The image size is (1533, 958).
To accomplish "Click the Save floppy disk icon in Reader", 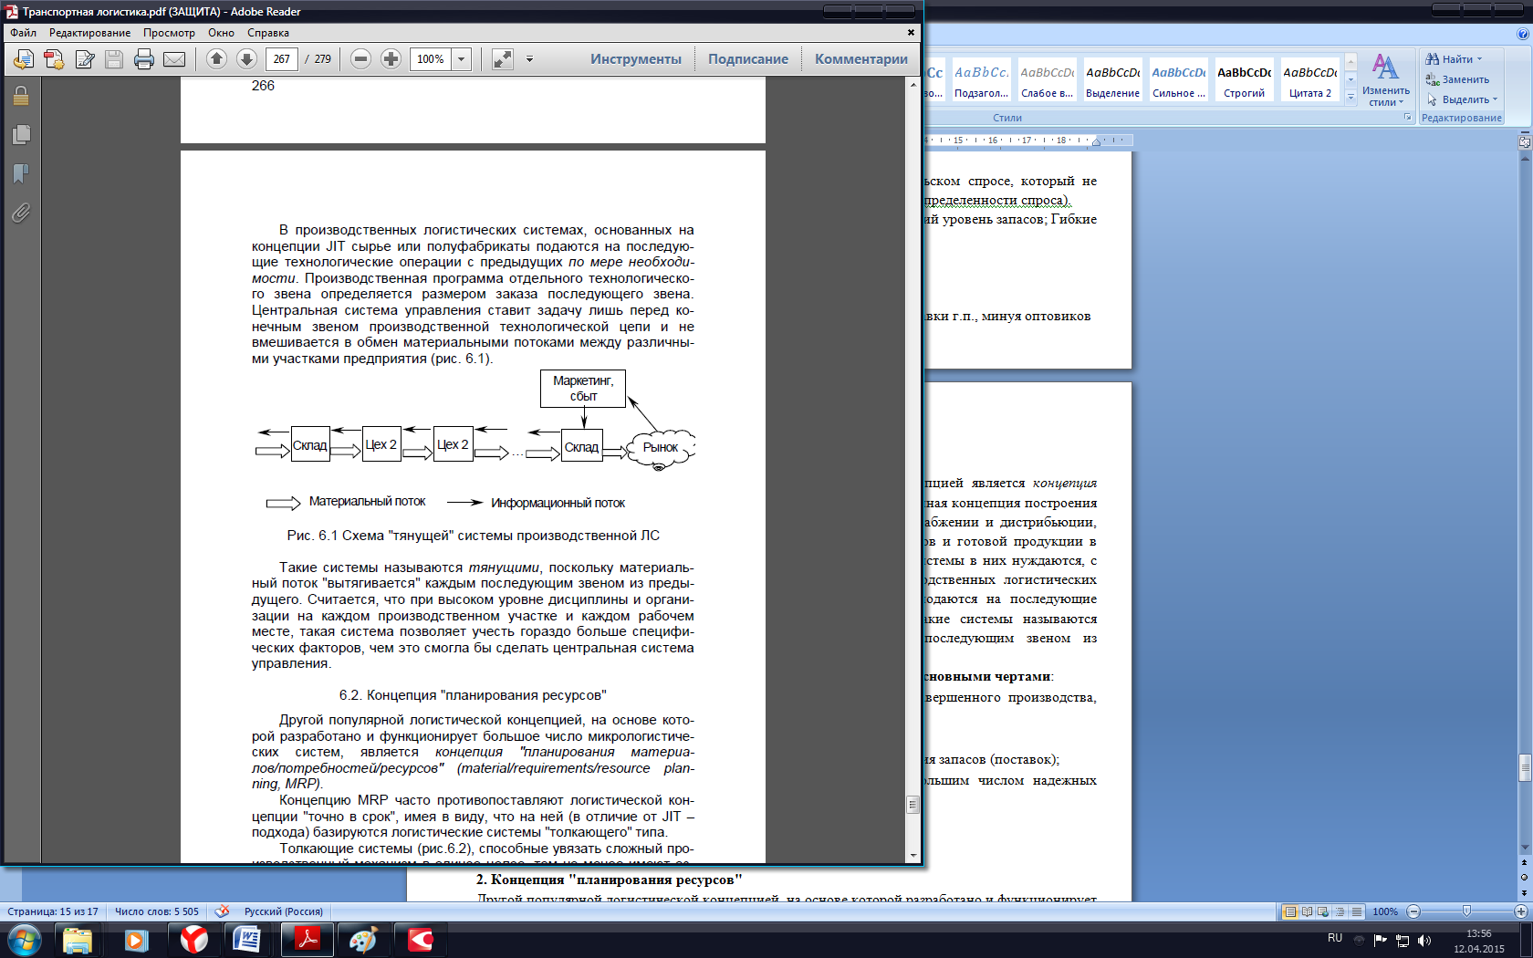I will click(114, 59).
